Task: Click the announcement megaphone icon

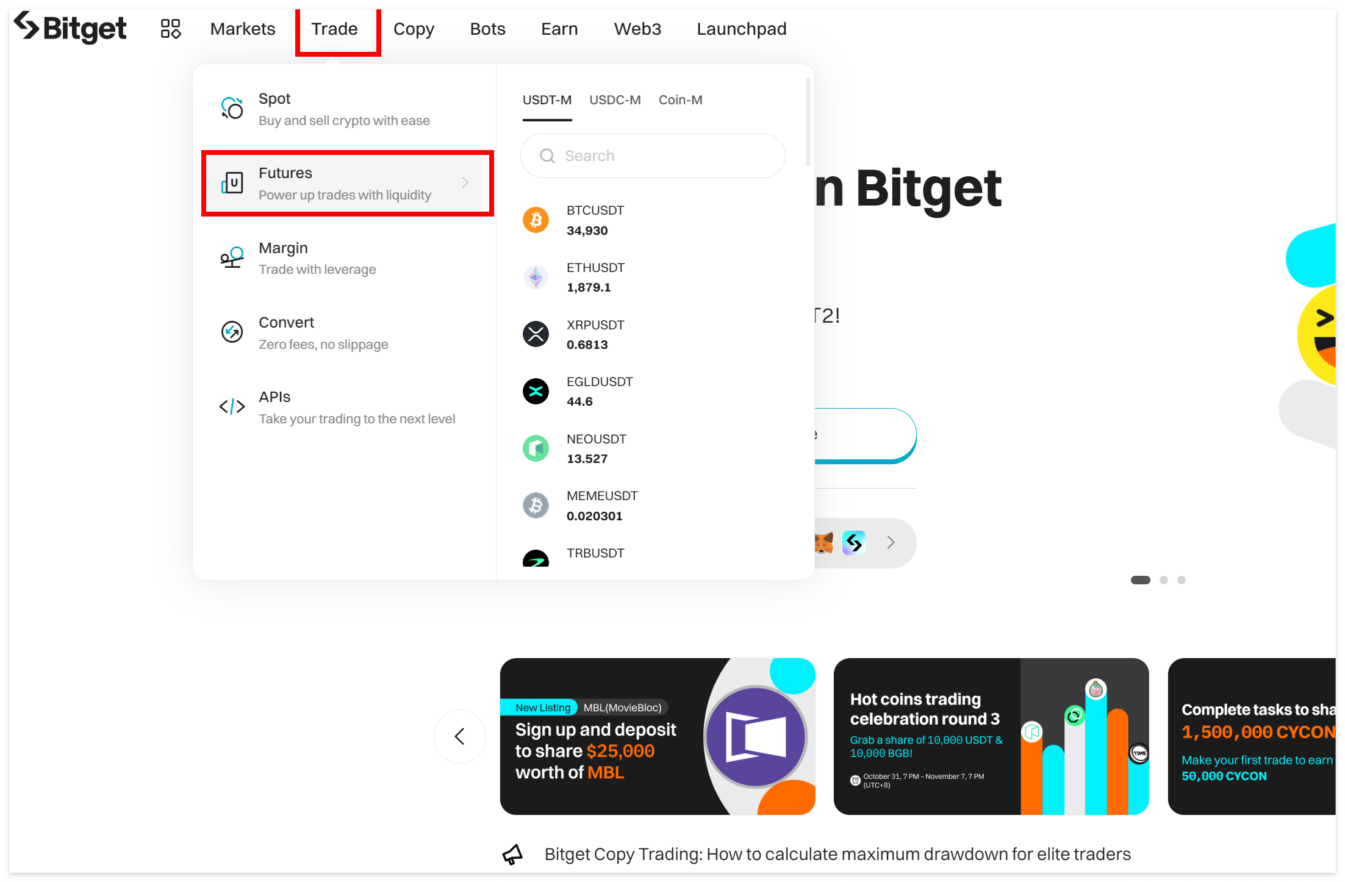Action: pyautogui.click(x=512, y=854)
